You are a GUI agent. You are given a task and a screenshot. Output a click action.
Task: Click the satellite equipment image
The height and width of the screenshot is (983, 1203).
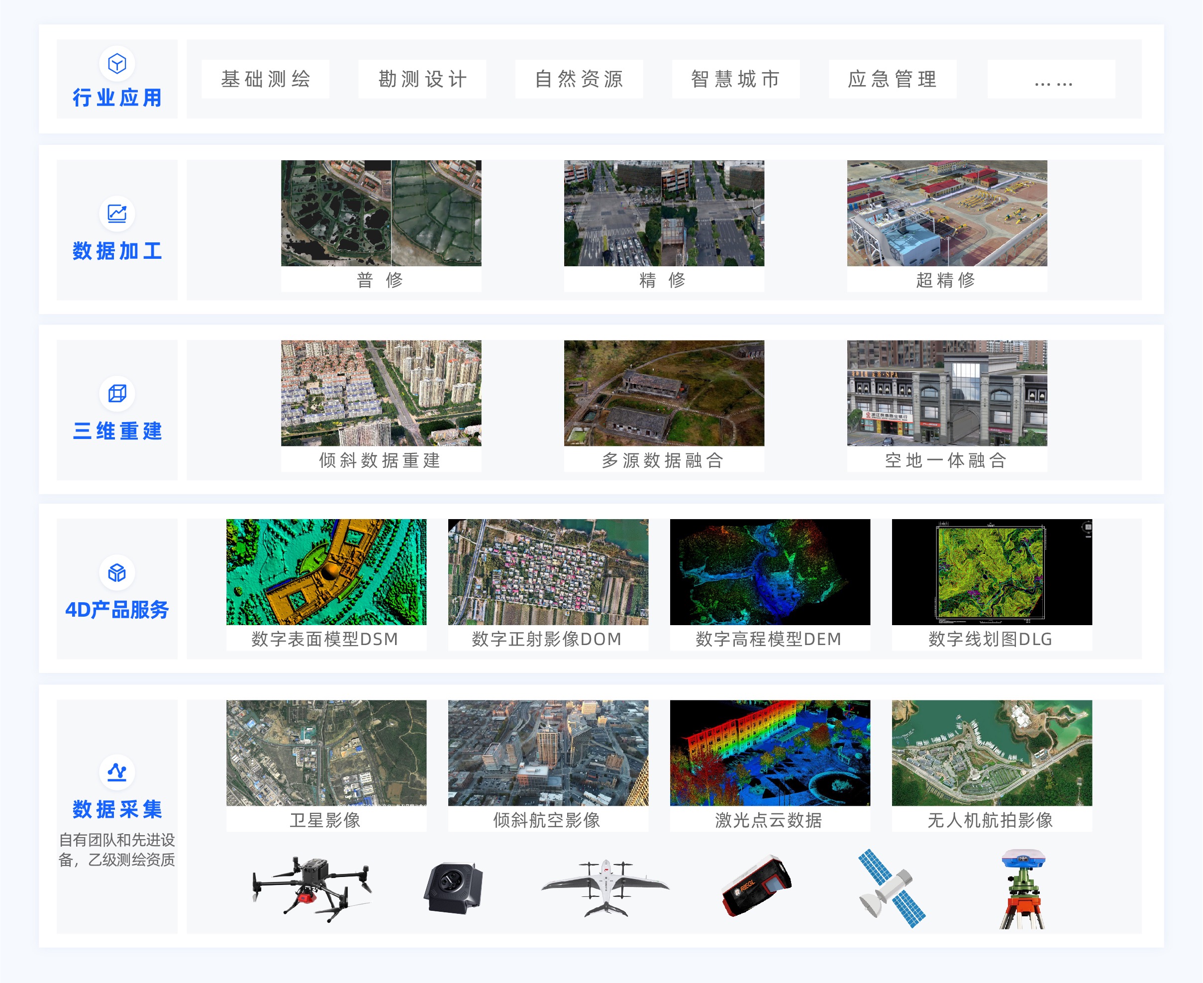pos(891,887)
